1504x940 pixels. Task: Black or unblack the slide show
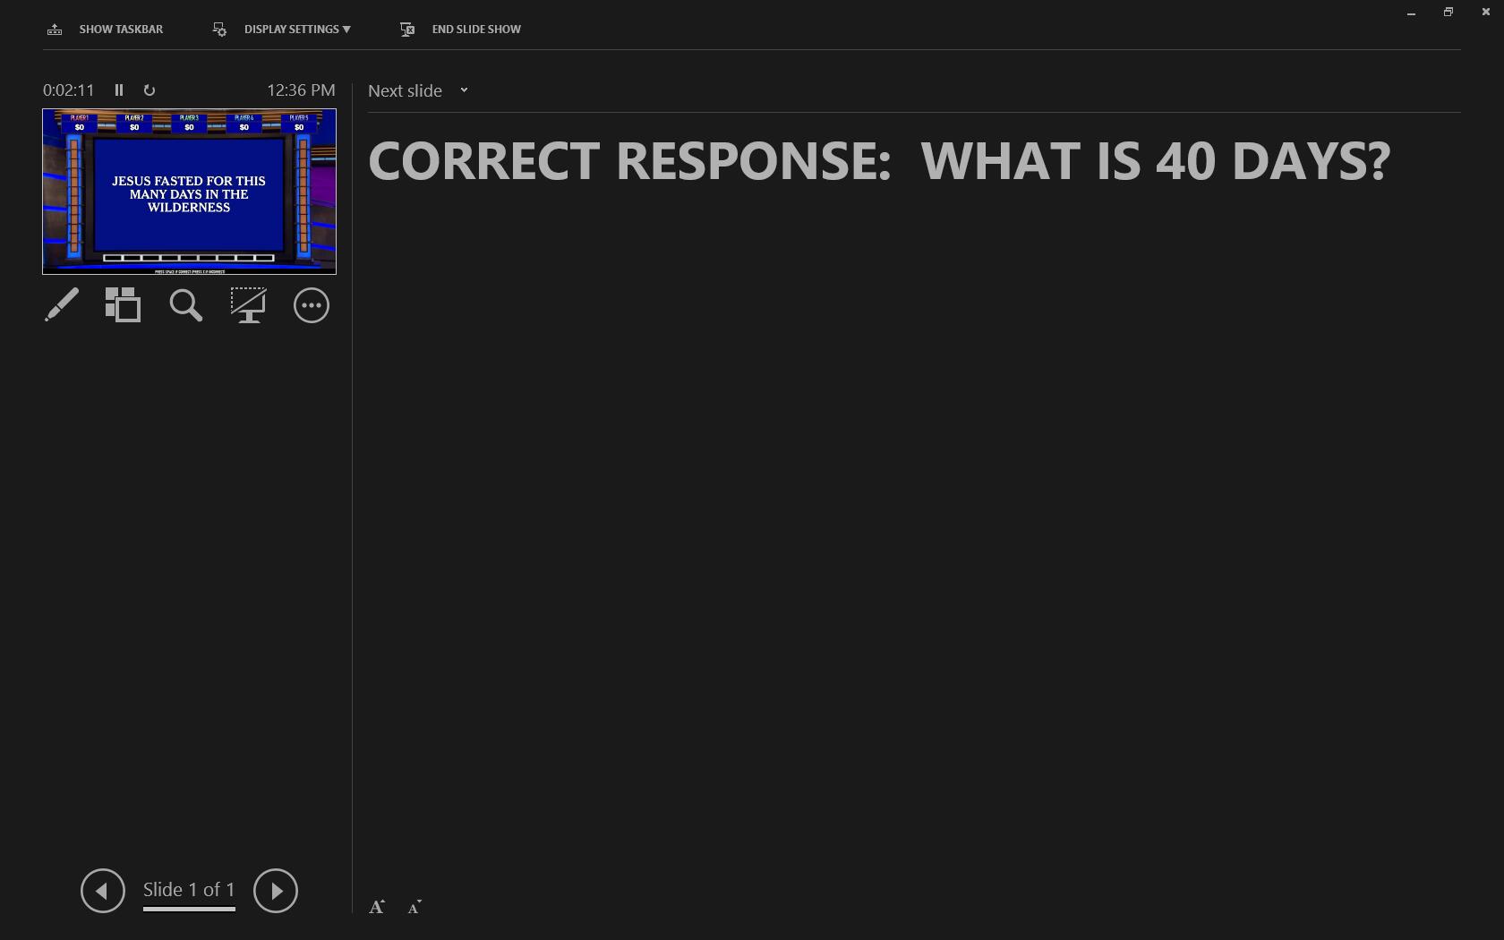tap(248, 305)
